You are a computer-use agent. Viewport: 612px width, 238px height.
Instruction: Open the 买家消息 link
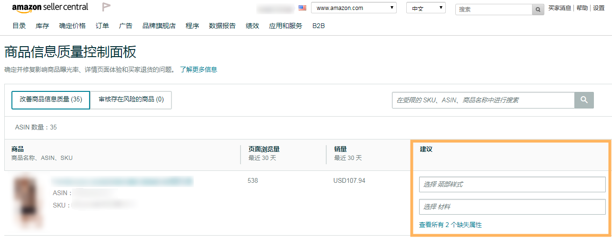click(x=560, y=8)
